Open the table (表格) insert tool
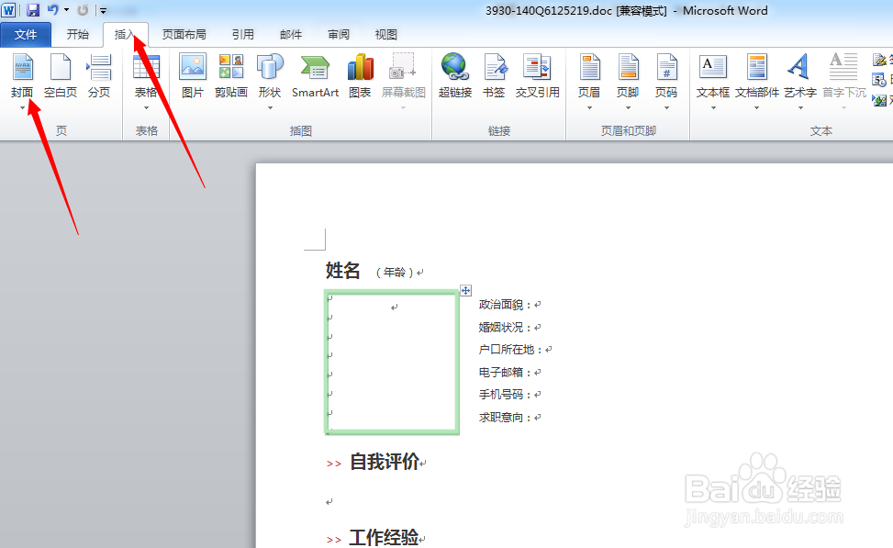Screen dimensions: 893x548 tap(146, 76)
